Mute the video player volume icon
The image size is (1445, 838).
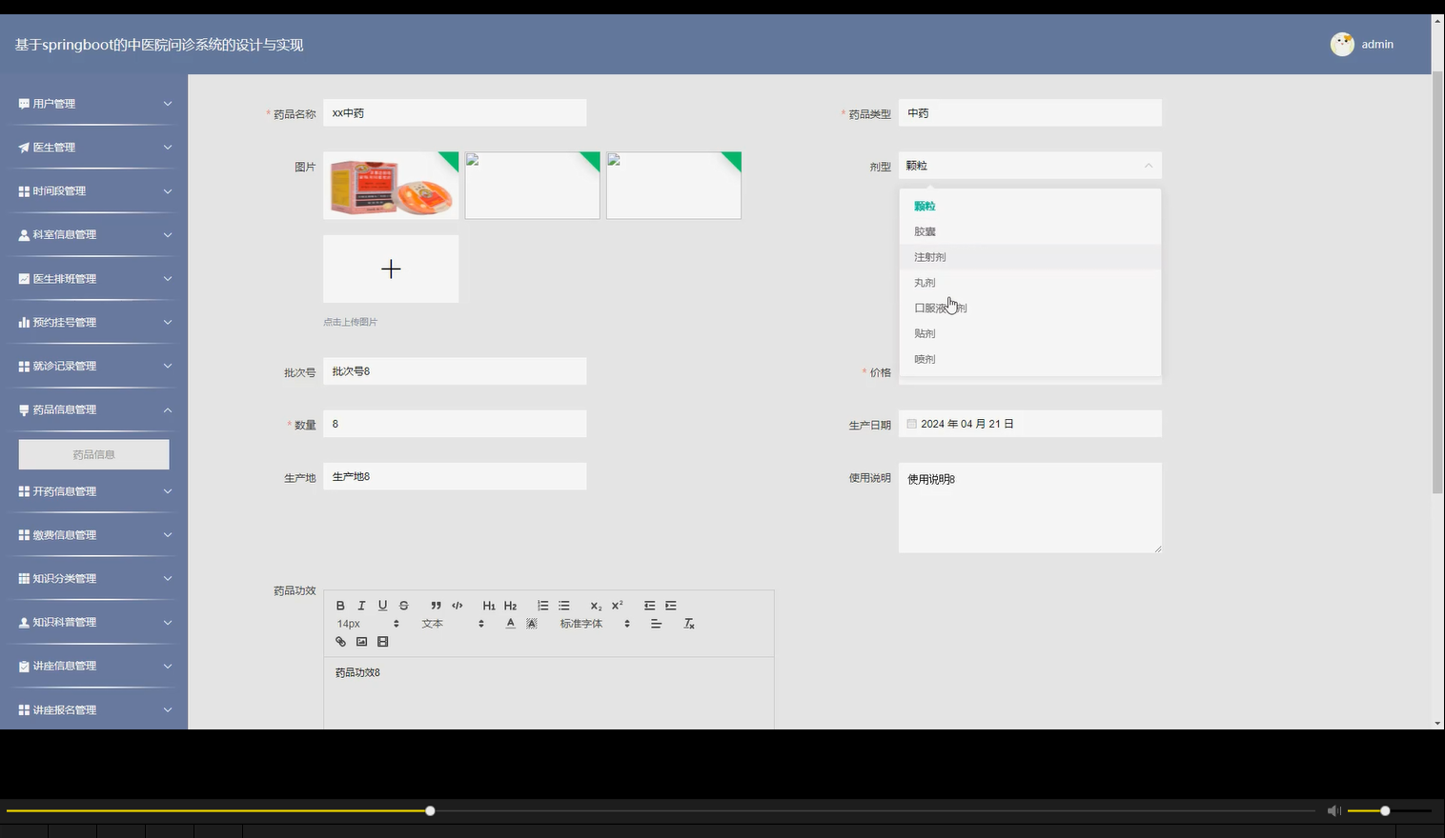tap(1333, 810)
